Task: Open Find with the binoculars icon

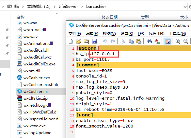Action: 149,41
